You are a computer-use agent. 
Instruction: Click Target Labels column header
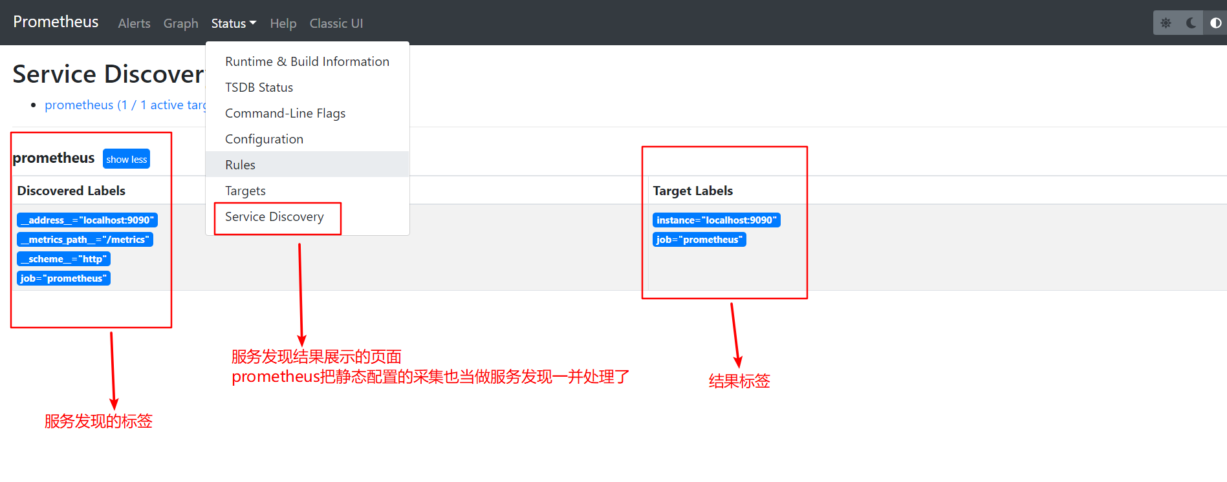click(693, 191)
